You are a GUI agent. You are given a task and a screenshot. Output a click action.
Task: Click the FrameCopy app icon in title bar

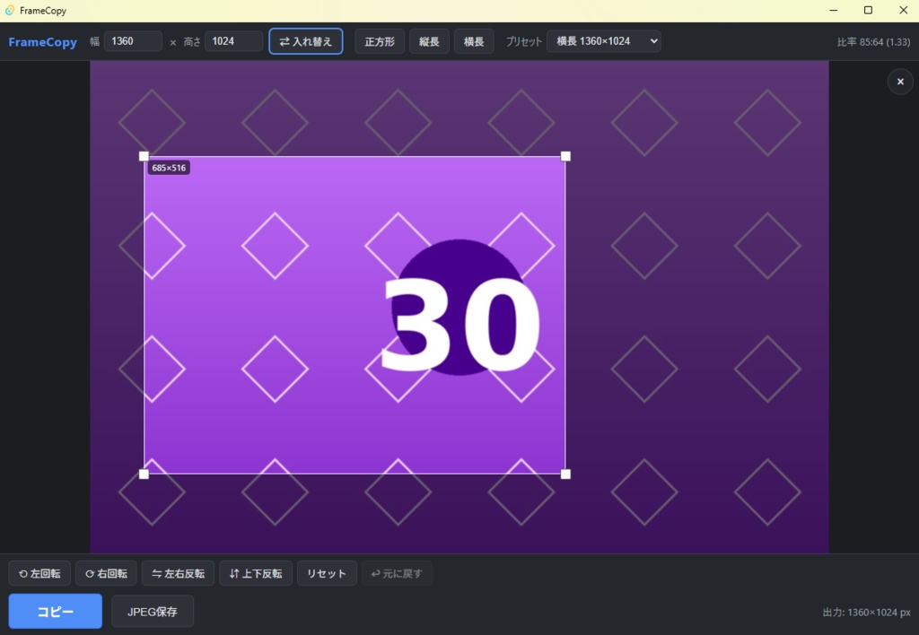(x=10, y=11)
